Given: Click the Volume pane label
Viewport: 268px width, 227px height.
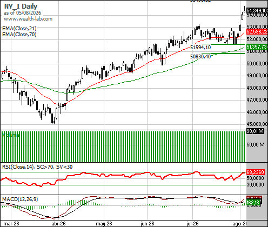Looking at the screenshot, I should tap(11, 135).
